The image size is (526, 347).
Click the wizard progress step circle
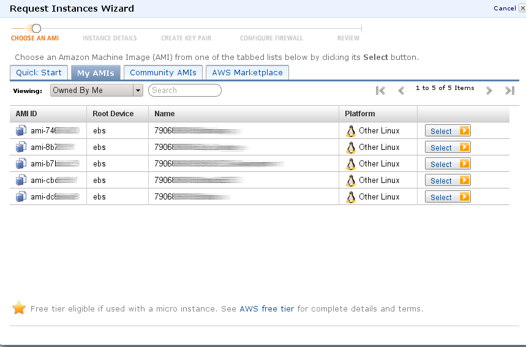(36, 29)
